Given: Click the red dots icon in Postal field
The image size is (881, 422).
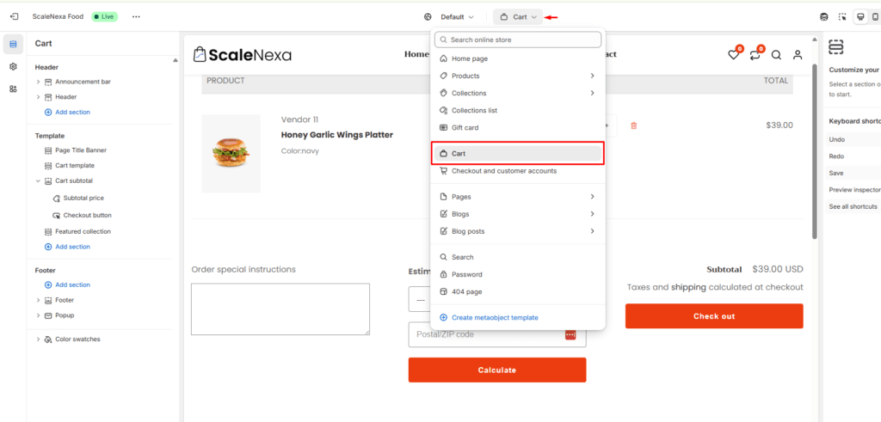Looking at the screenshot, I should 570,334.
